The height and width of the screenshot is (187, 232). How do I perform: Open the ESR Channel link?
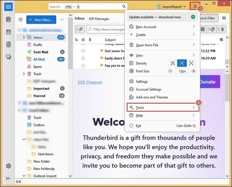click(90, 82)
